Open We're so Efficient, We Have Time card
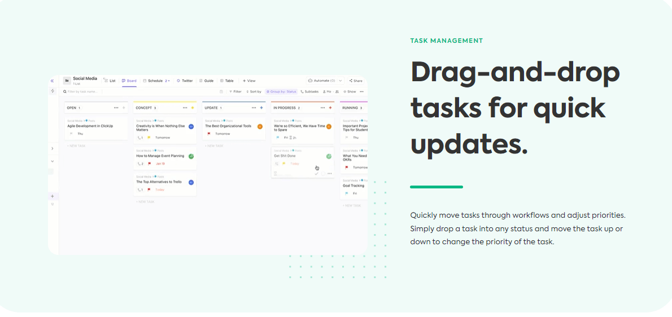Image resolution: width=672 pixels, height=317 pixels. 303,130
